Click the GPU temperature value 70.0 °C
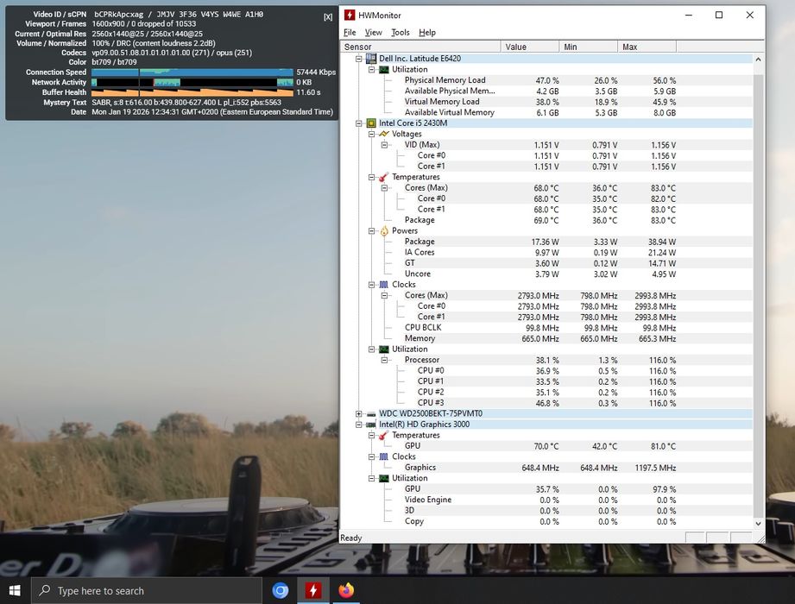This screenshot has height=604, width=795. pyautogui.click(x=546, y=446)
